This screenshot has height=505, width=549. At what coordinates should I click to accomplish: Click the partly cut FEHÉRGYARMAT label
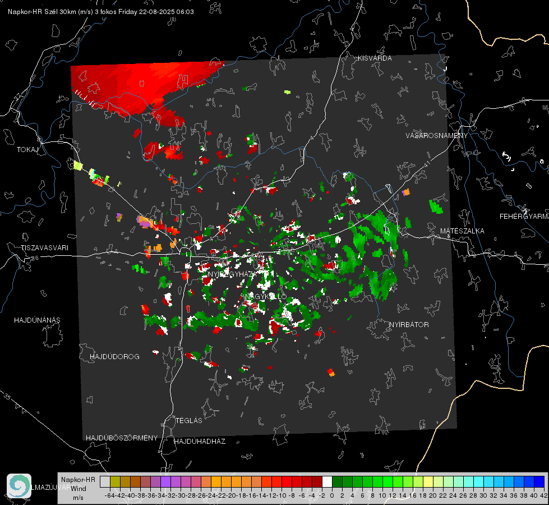tap(524, 217)
